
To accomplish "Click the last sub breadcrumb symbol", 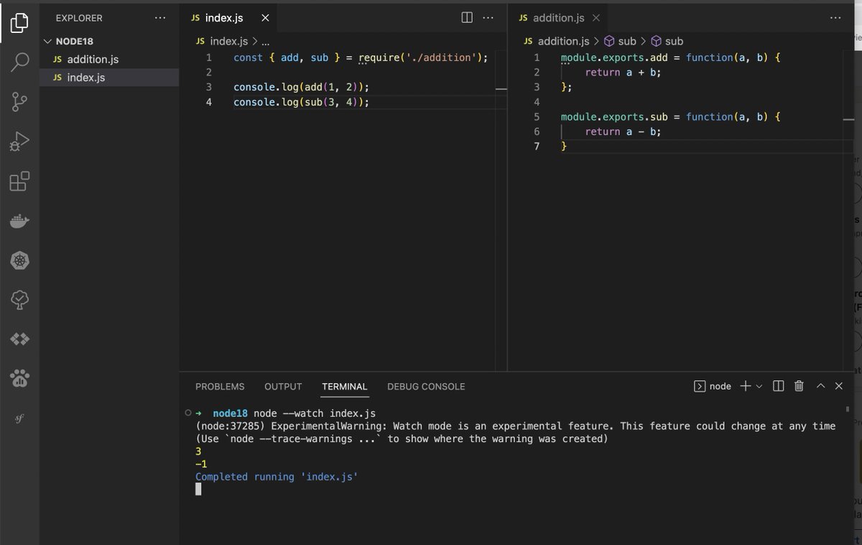I will [x=667, y=41].
